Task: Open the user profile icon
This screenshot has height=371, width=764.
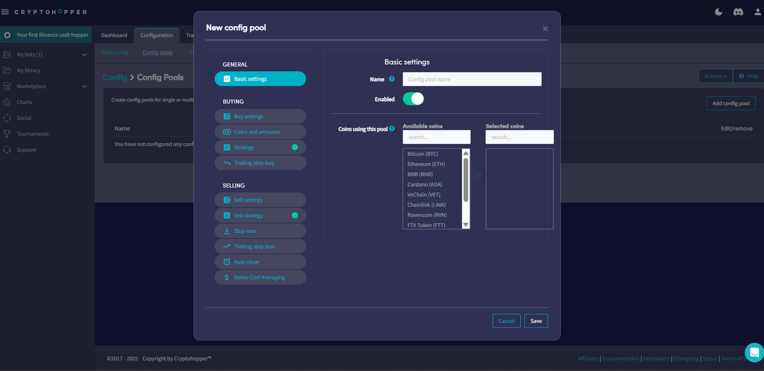Action: coord(758,12)
